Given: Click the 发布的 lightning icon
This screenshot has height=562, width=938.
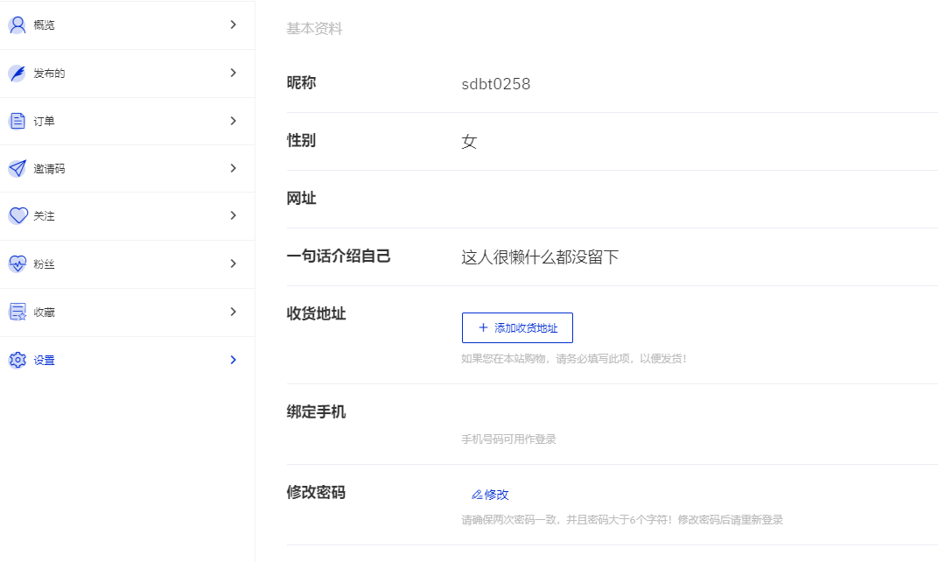Looking at the screenshot, I should (x=17, y=73).
